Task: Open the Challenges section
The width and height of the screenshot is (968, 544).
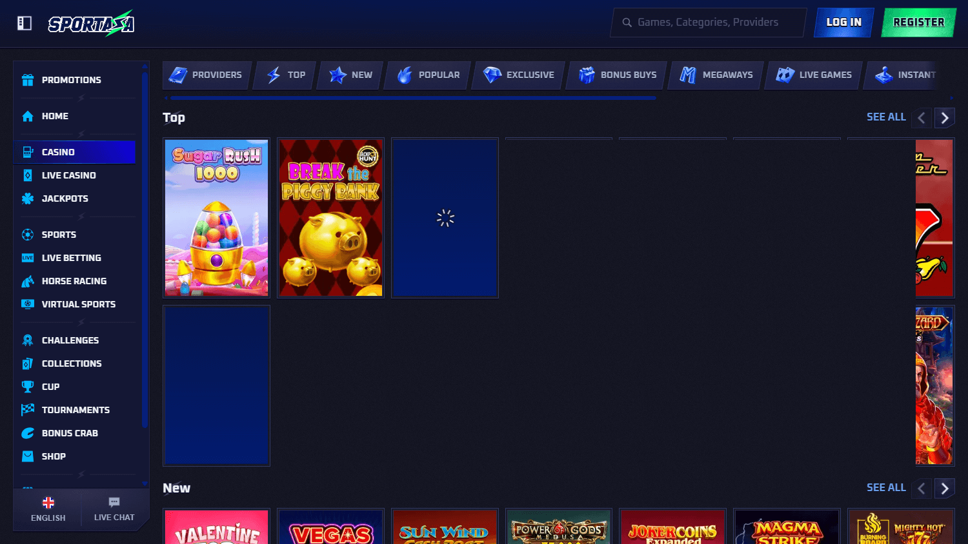Action: click(70, 340)
